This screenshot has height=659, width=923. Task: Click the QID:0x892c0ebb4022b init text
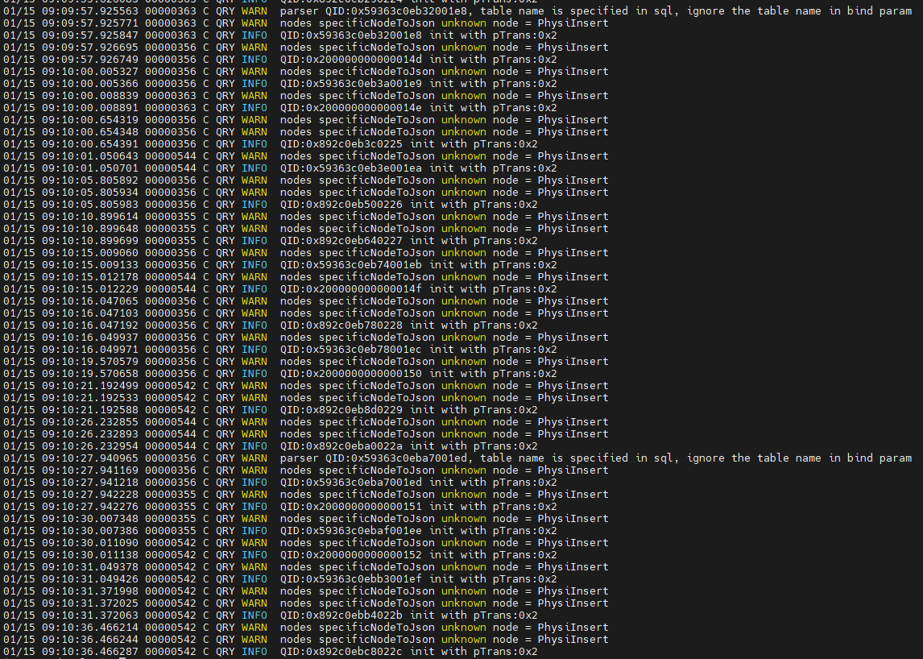point(342,615)
